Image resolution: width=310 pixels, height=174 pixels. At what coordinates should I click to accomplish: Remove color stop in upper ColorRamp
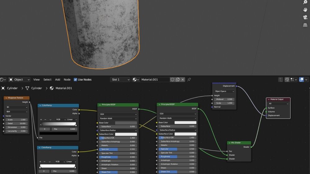pos(45,120)
